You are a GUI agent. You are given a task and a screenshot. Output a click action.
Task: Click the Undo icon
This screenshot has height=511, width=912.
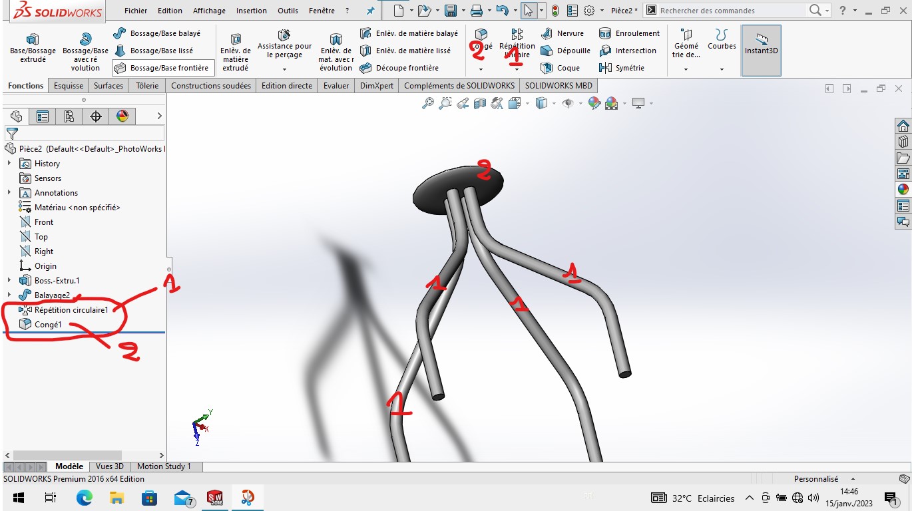click(503, 11)
